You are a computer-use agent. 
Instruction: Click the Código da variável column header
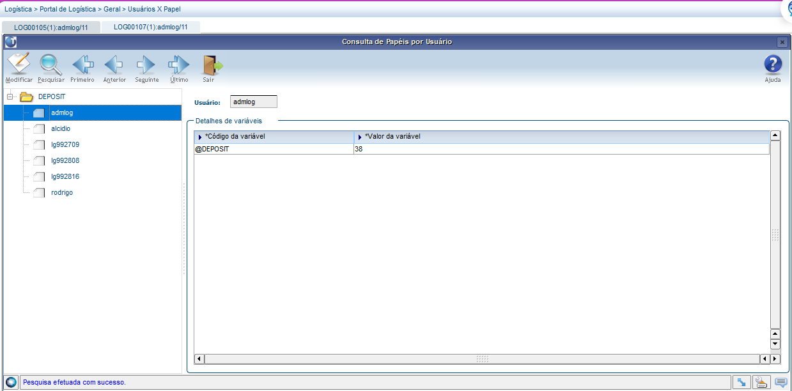click(x=274, y=137)
